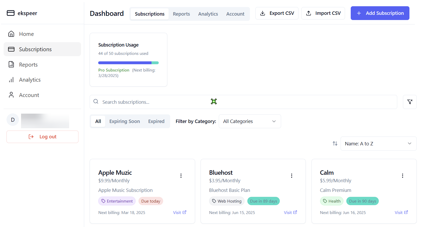The width and height of the screenshot is (444, 227).
Task: Click the Calm Premium description
Action: (x=336, y=190)
